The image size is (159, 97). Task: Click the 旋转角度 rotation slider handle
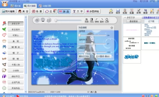[92, 44]
